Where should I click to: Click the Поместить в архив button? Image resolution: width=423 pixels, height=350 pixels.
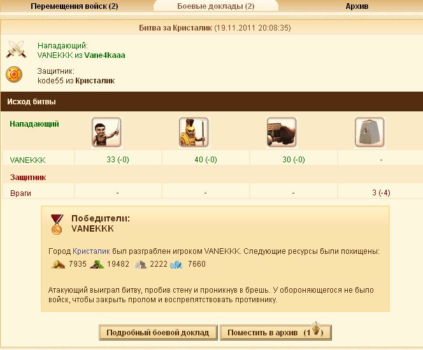(276, 332)
